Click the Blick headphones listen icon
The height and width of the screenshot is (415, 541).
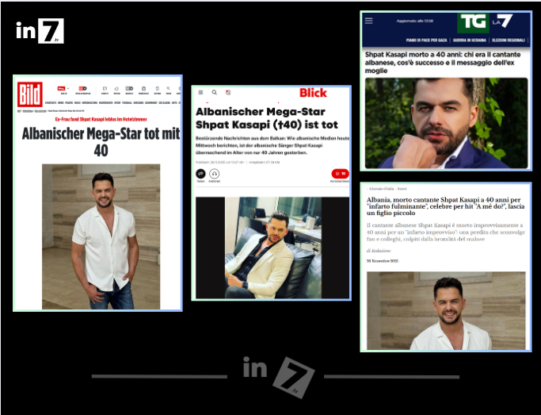tap(214, 173)
